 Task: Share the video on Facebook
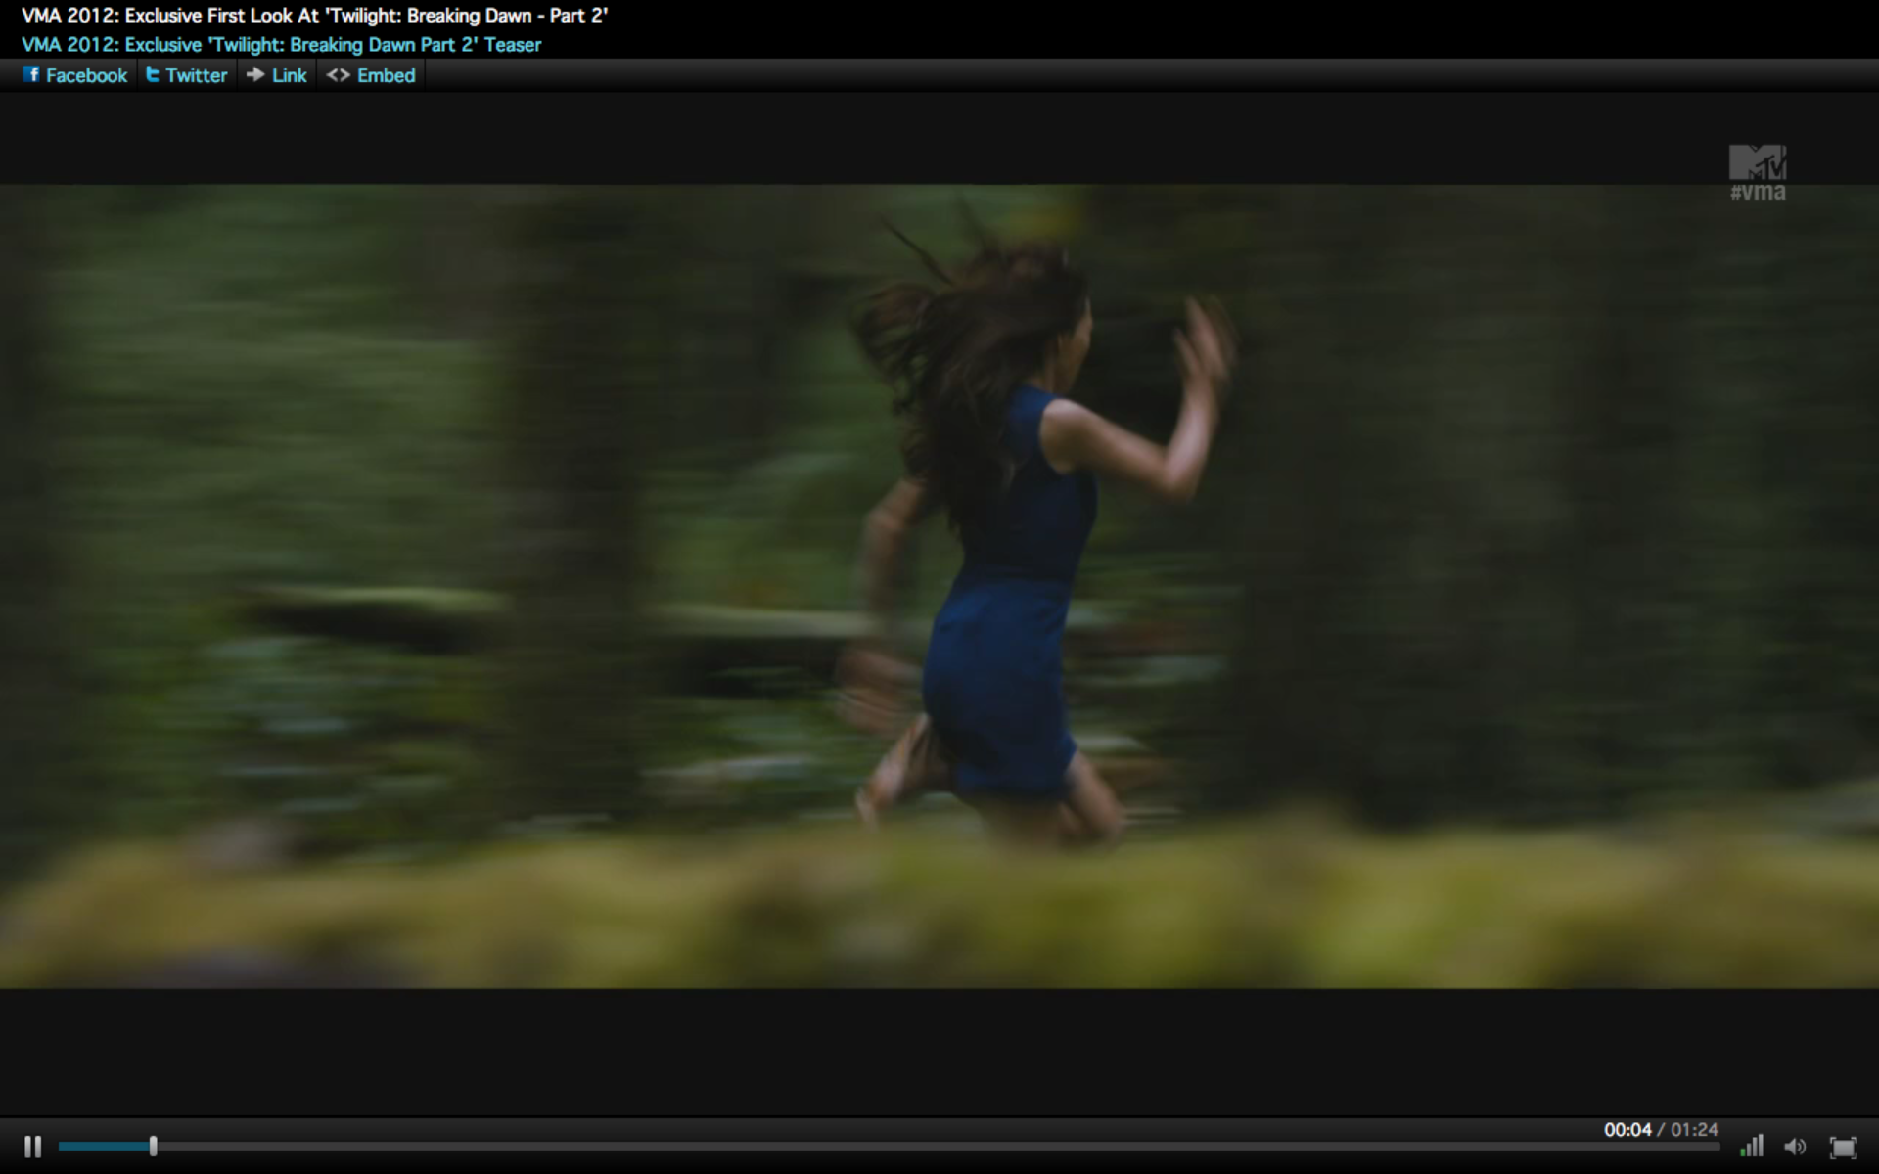pos(86,75)
